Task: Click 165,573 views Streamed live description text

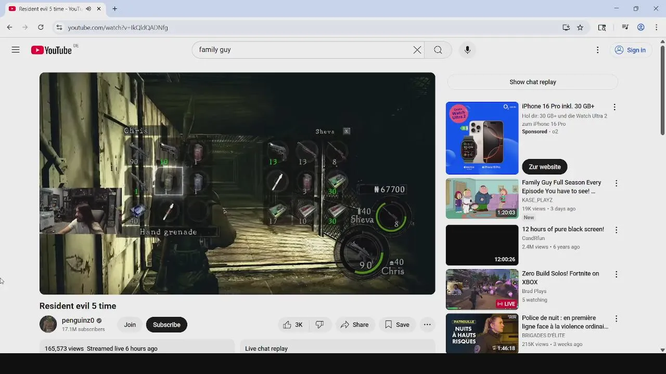Action: (x=101, y=349)
